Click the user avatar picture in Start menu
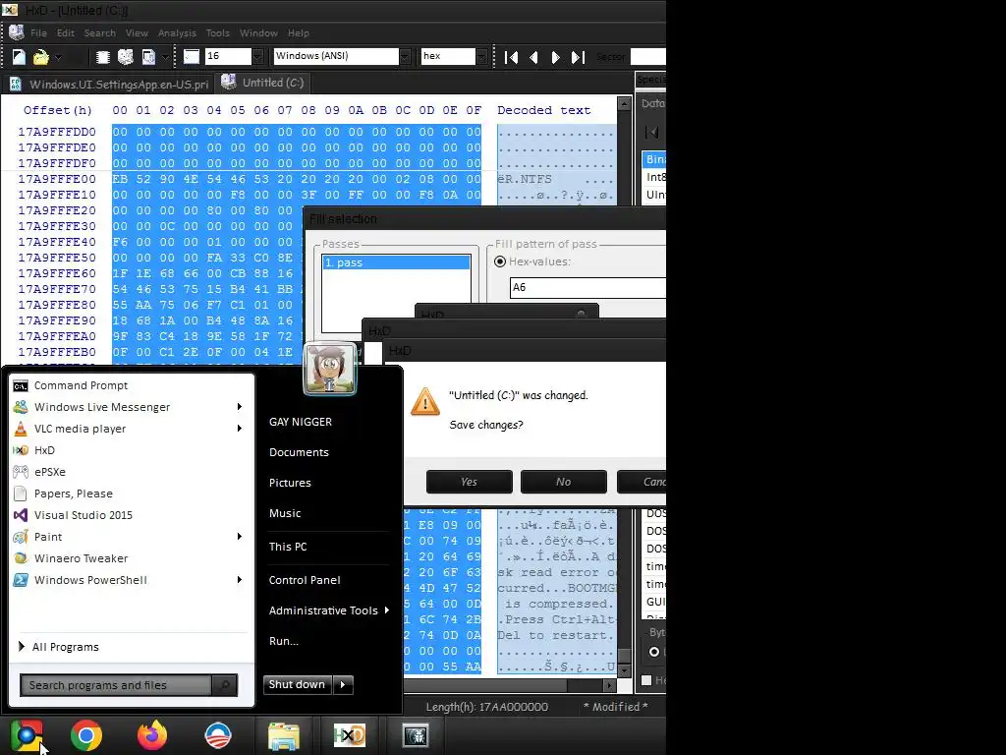 330,369
